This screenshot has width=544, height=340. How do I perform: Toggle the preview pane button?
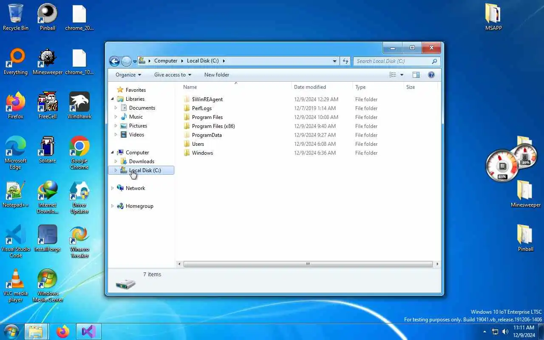tap(416, 75)
